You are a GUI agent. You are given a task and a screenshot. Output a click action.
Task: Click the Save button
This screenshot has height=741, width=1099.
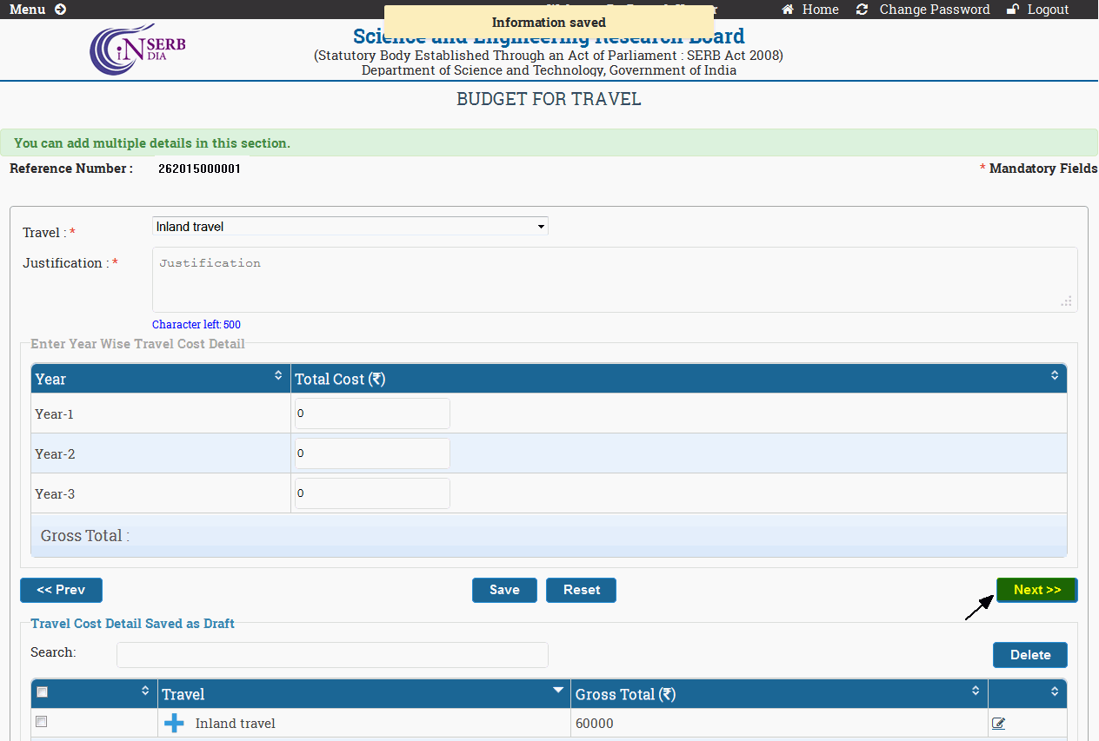pyautogui.click(x=504, y=590)
